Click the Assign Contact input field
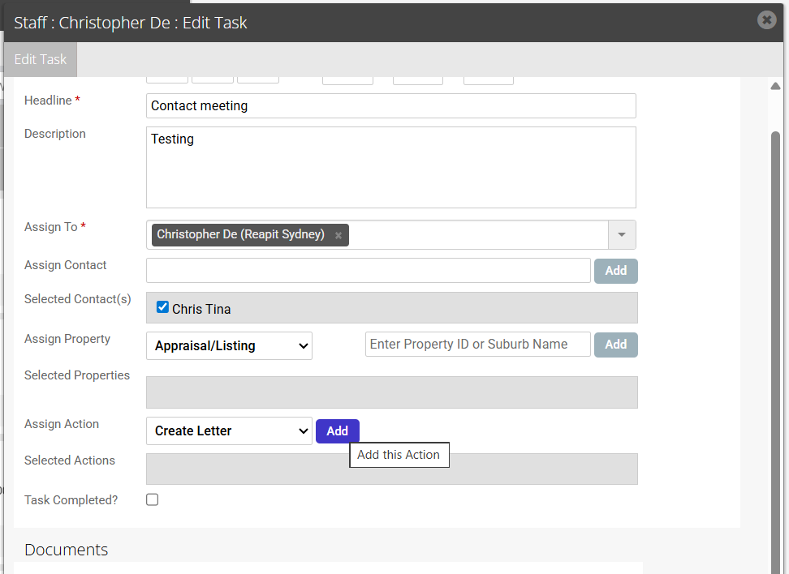Viewport: 789px width, 574px height. point(369,271)
